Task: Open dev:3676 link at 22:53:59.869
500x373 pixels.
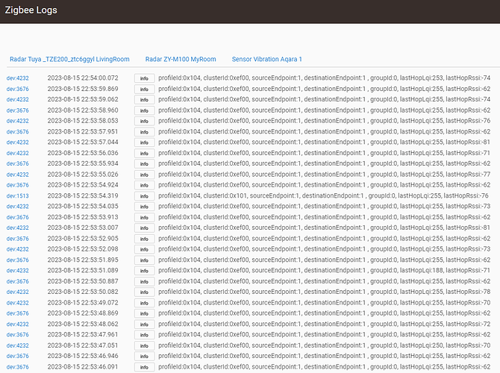Action: click(18, 89)
